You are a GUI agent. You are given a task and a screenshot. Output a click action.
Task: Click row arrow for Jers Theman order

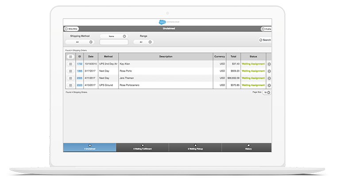[269, 78]
